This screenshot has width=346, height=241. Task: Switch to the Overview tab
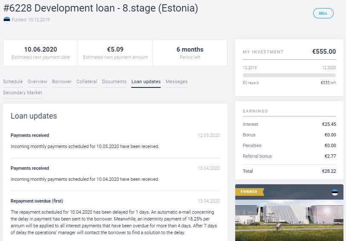pyautogui.click(x=37, y=81)
